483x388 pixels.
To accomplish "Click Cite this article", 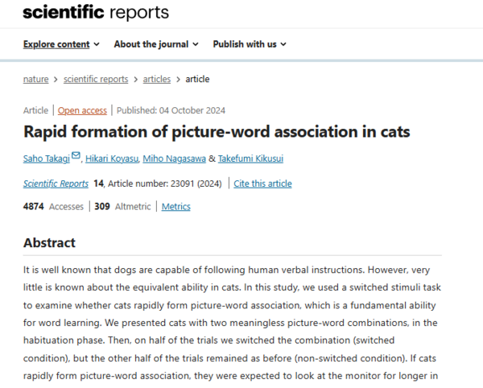I will point(263,184).
